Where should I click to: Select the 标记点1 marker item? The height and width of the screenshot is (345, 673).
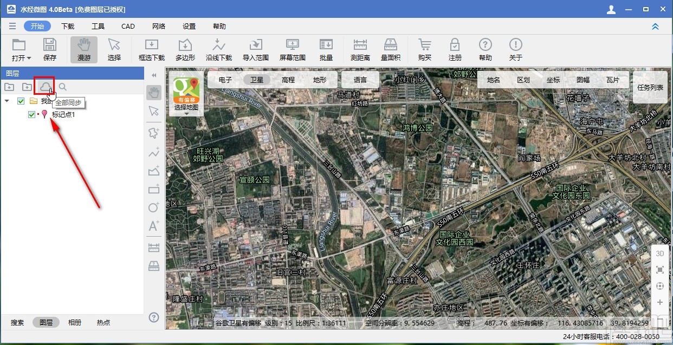[63, 115]
